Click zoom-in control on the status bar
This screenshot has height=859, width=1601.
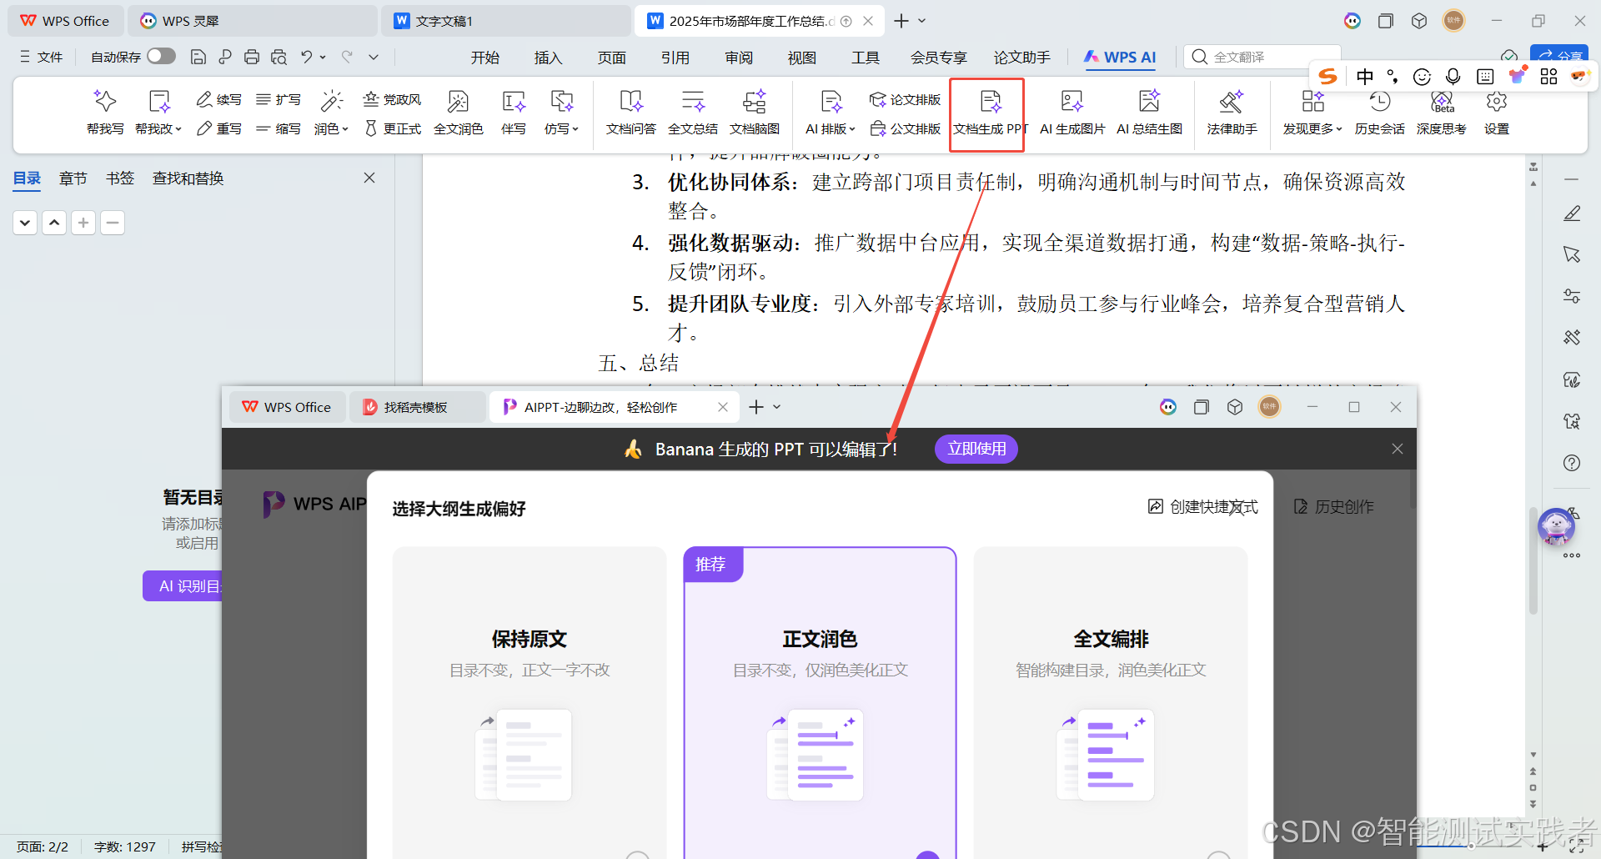click(1543, 846)
